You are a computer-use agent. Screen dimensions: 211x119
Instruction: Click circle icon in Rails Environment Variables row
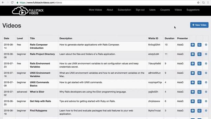point(206,63)
